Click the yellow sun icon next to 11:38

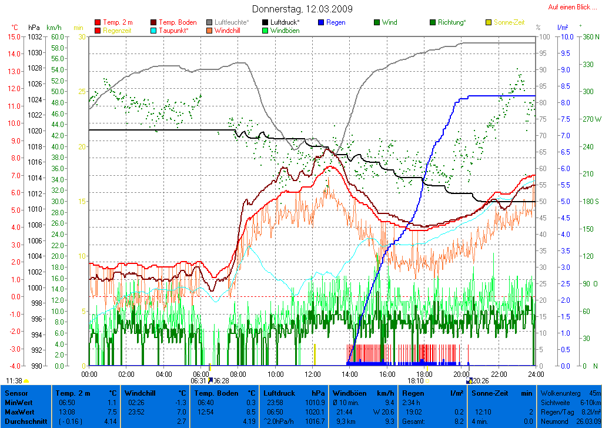26,381
